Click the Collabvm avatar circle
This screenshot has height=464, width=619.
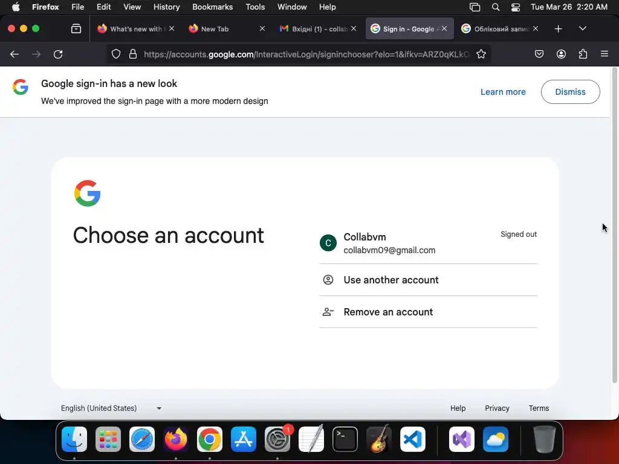click(x=328, y=243)
